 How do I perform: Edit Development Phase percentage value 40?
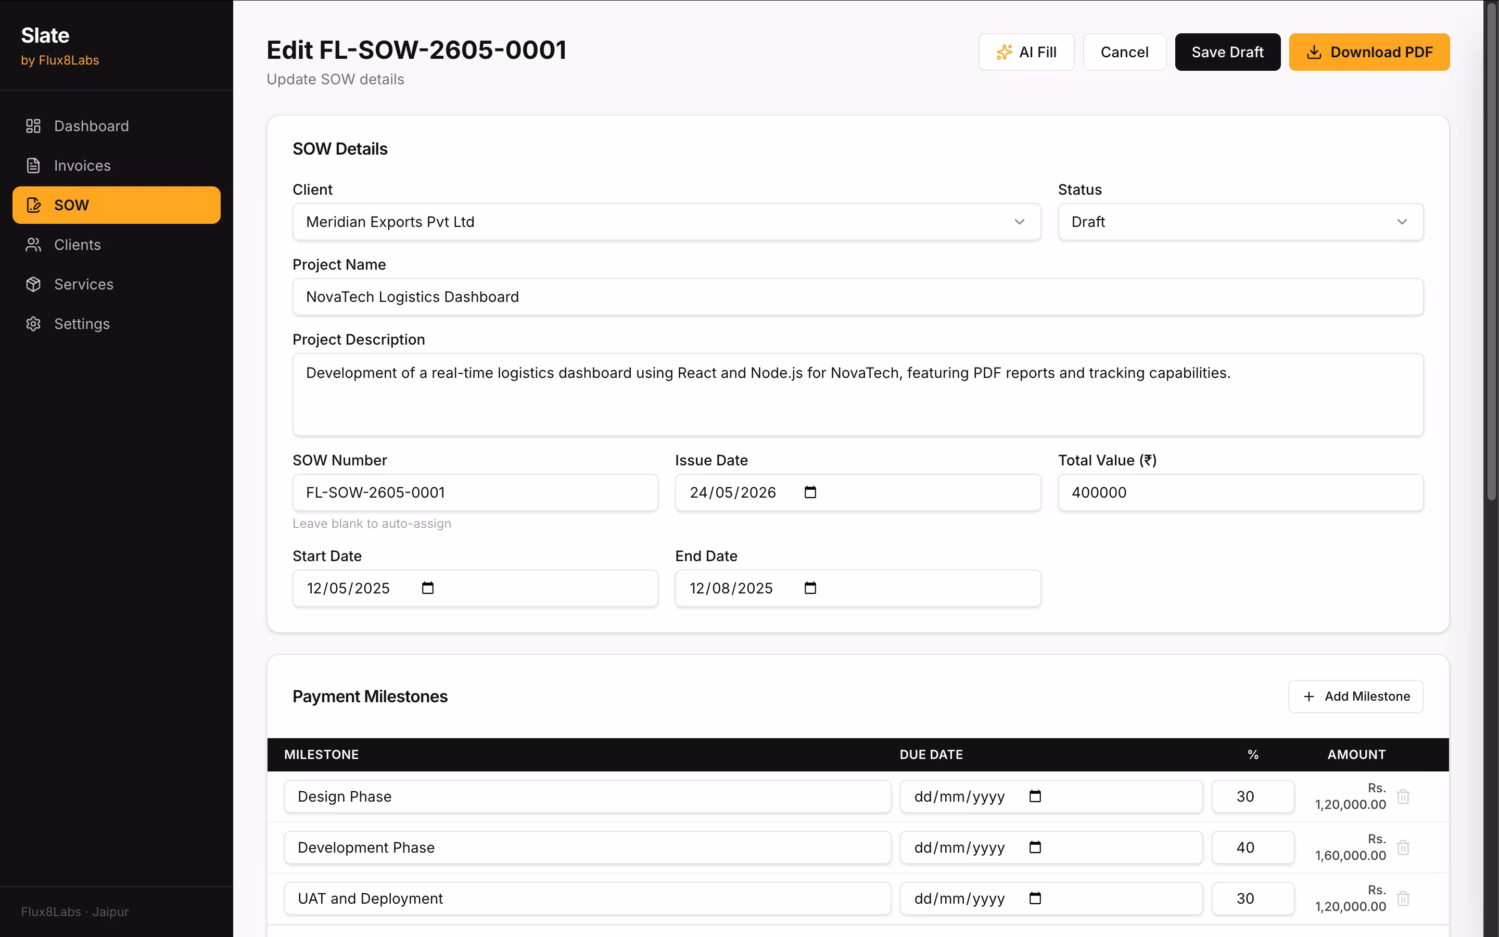(x=1253, y=847)
